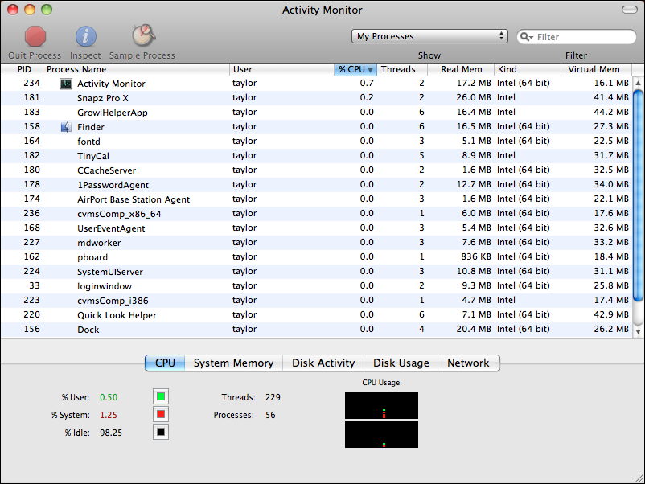
Task: Sort by the Kind column header
Action: (528, 69)
